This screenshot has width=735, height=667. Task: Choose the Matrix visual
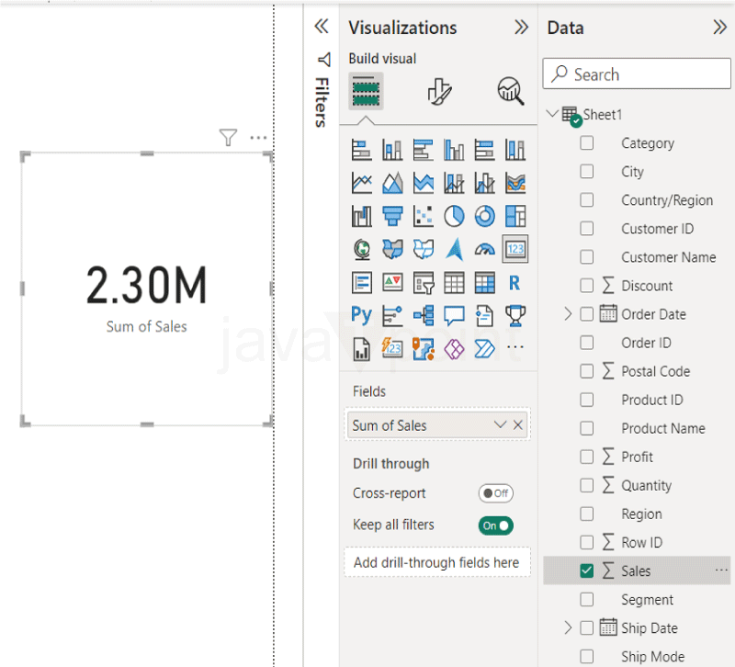[x=485, y=283]
